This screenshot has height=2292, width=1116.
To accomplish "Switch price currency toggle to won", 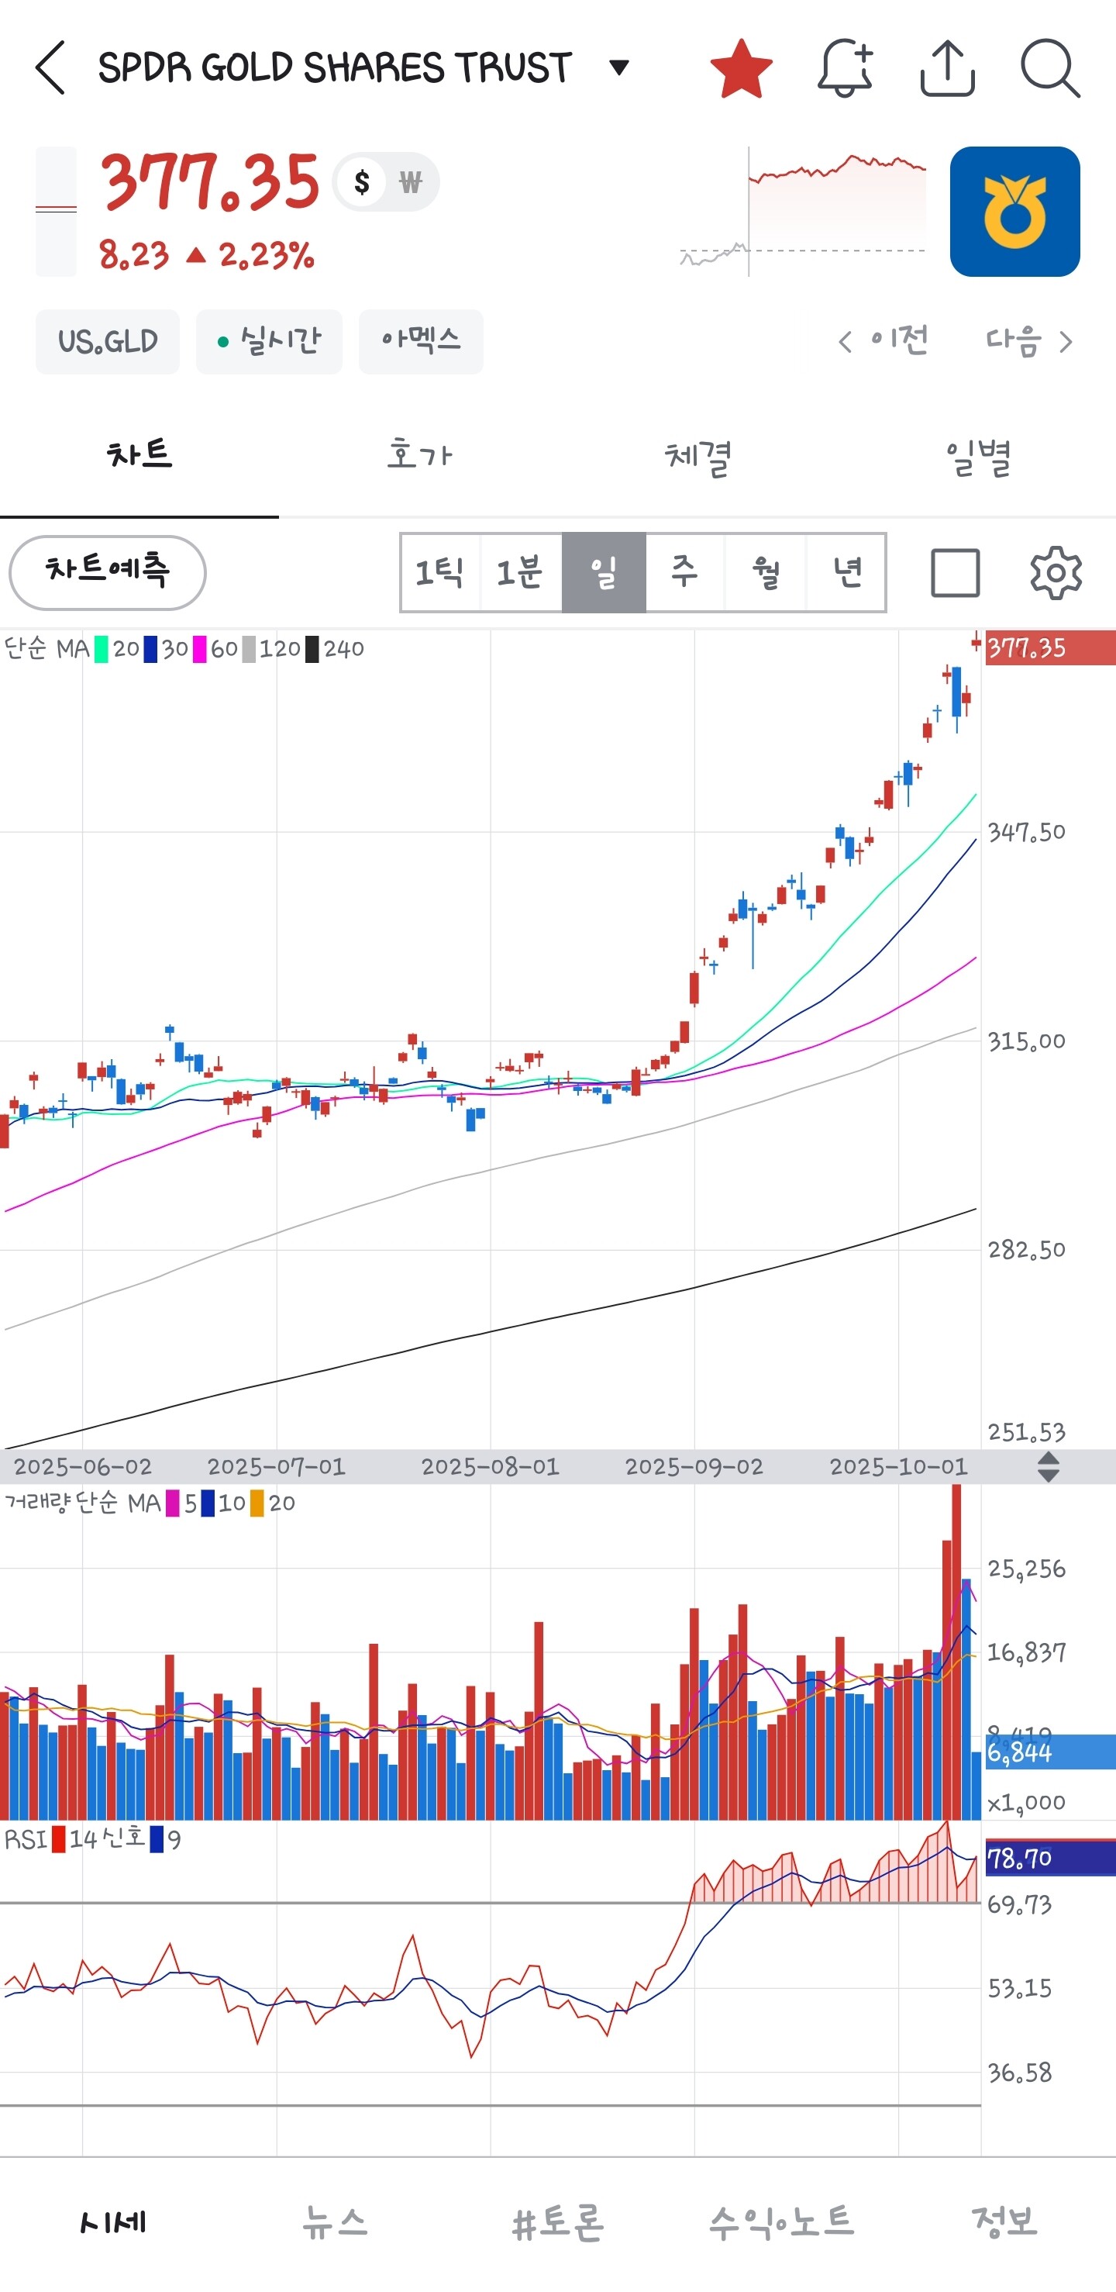I will pyautogui.click(x=410, y=182).
